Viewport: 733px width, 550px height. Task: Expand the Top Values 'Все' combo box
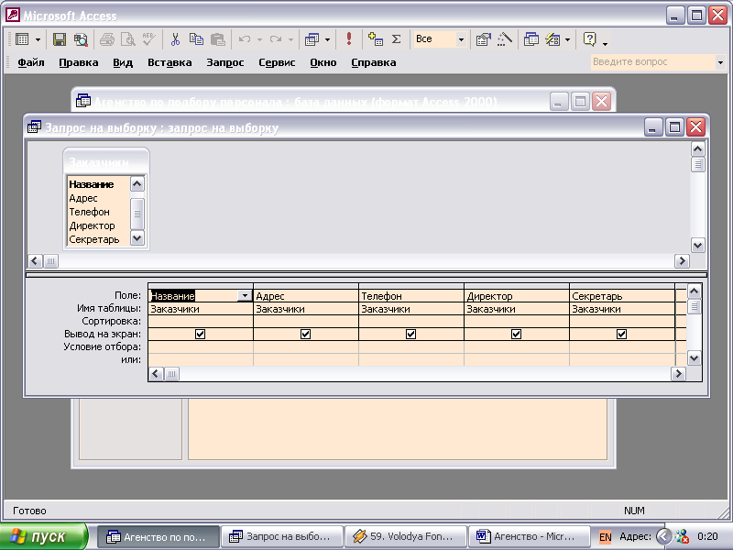461,39
